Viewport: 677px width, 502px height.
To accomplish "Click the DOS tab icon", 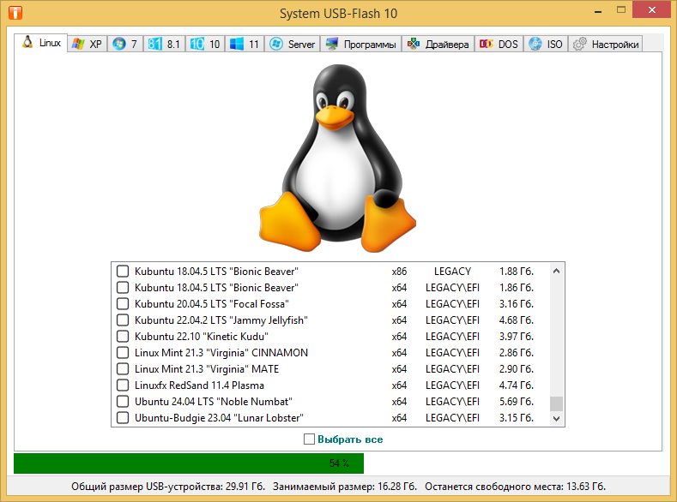I will coord(487,44).
